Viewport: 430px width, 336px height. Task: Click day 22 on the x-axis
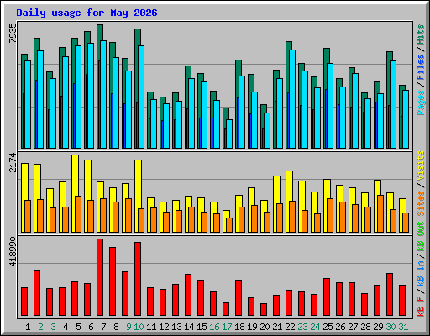pyautogui.click(x=290, y=327)
